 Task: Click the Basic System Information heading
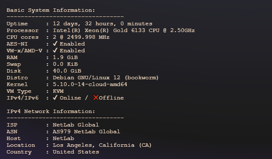coord(51,10)
